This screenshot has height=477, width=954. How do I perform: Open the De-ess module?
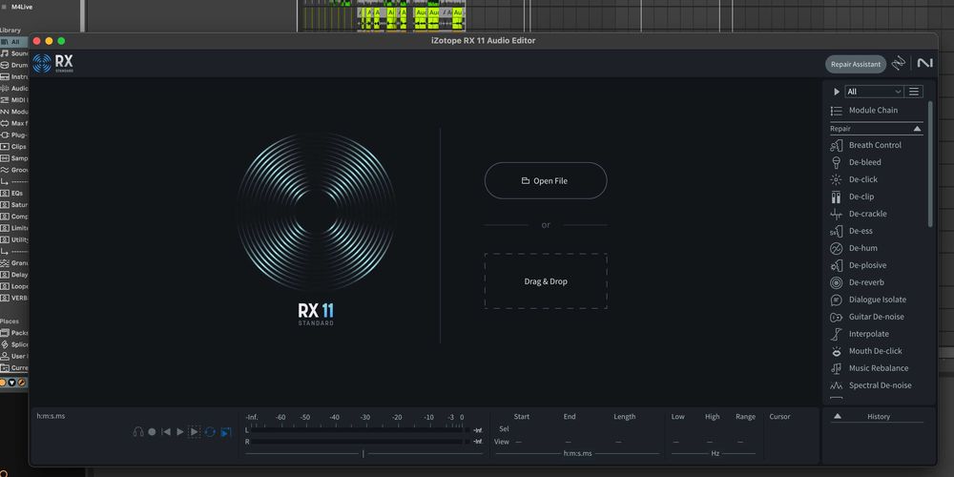tap(861, 231)
